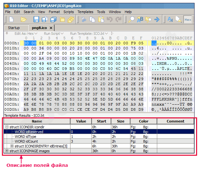The width and height of the screenshot is (199, 171).
Task: Click the New file toolbar icon
Action: (x=11, y=19)
